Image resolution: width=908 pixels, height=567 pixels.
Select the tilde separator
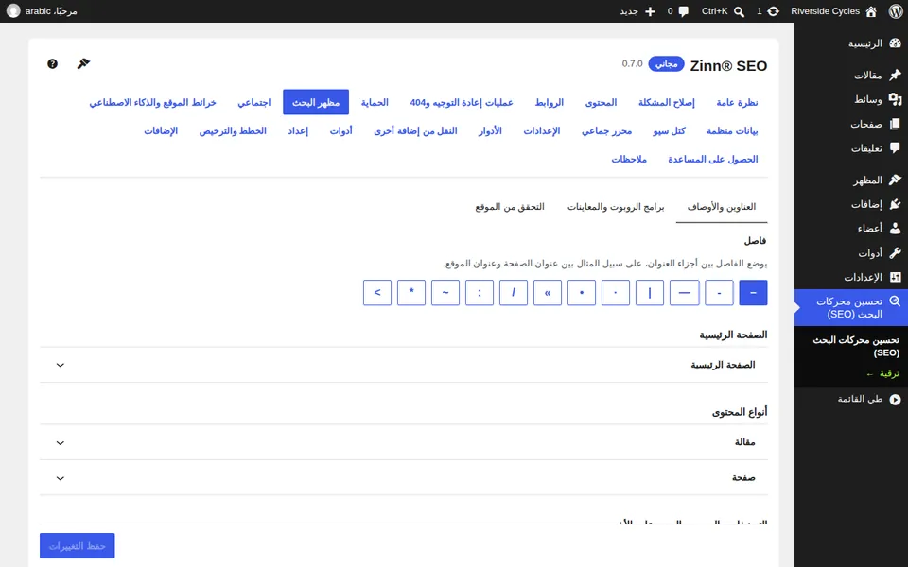(x=445, y=293)
